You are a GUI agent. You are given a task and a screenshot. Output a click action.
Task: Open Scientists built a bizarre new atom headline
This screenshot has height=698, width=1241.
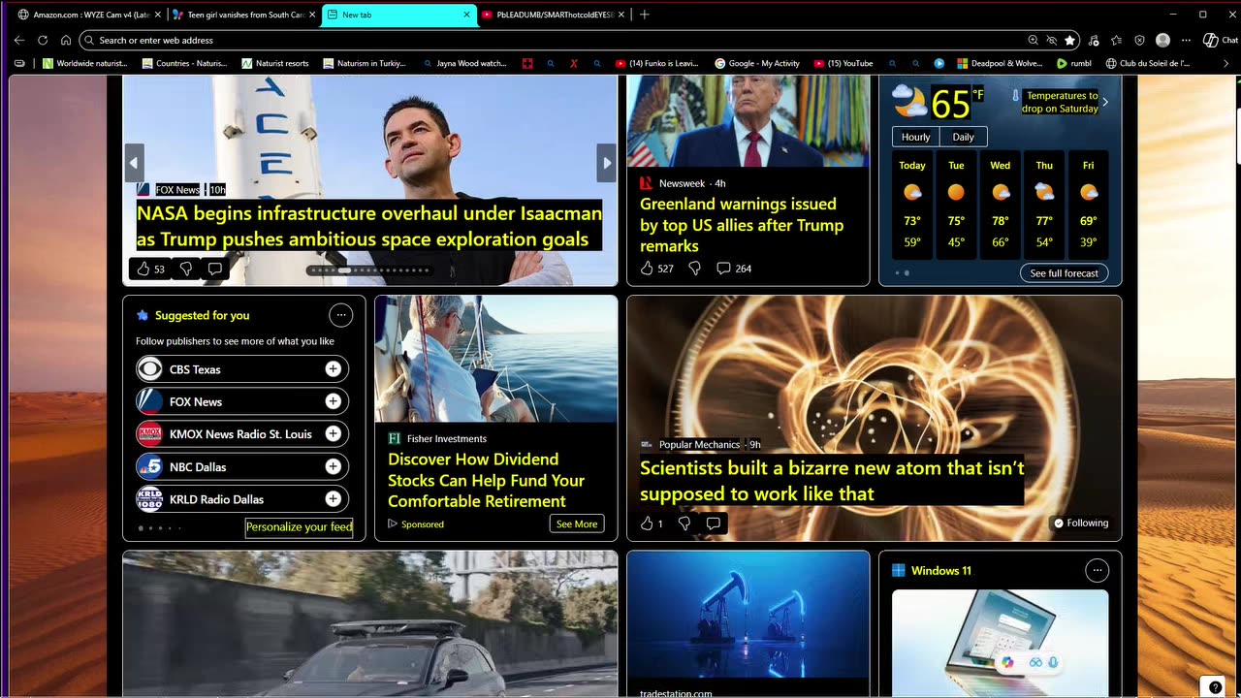832,481
